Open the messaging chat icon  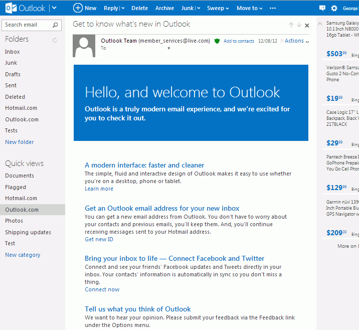click(322, 8)
